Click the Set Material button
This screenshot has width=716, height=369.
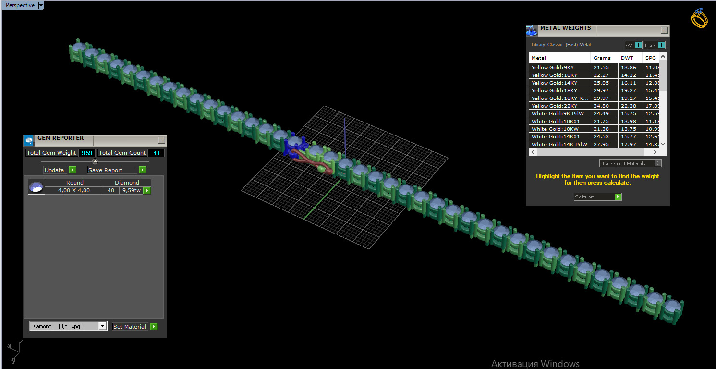point(131,327)
